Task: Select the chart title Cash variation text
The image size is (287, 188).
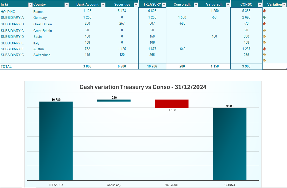Action: click(143, 87)
